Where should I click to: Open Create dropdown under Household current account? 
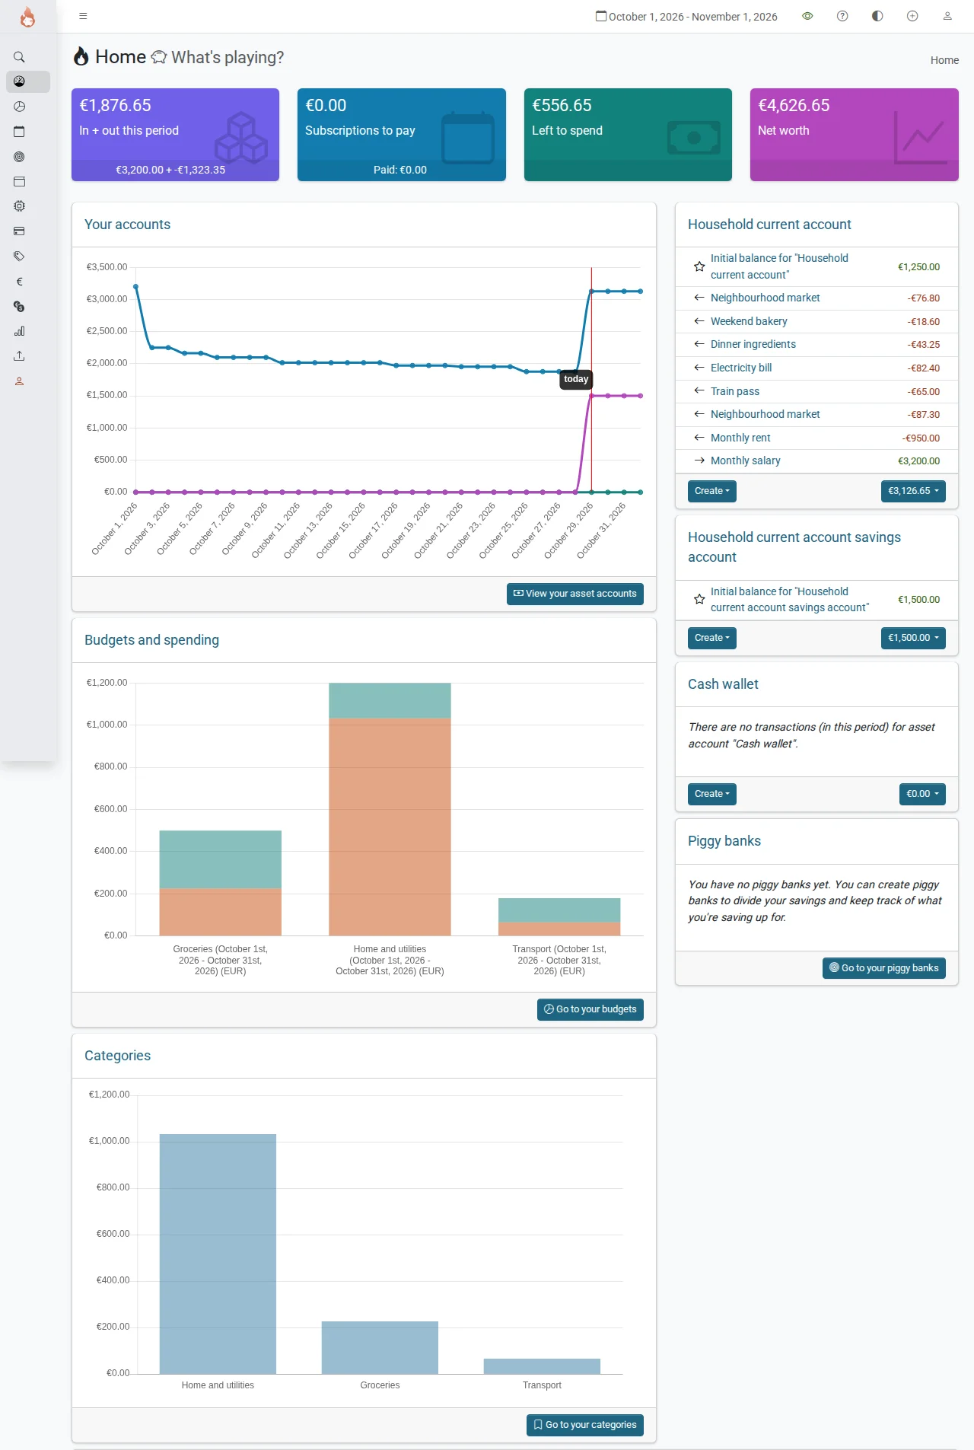712,491
